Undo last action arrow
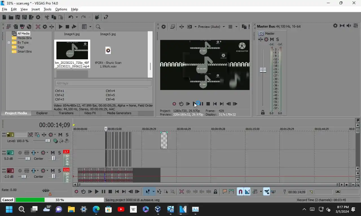Screen dimensions: 361x216 point(71,17)
